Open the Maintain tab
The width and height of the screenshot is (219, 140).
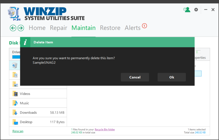click(x=83, y=28)
